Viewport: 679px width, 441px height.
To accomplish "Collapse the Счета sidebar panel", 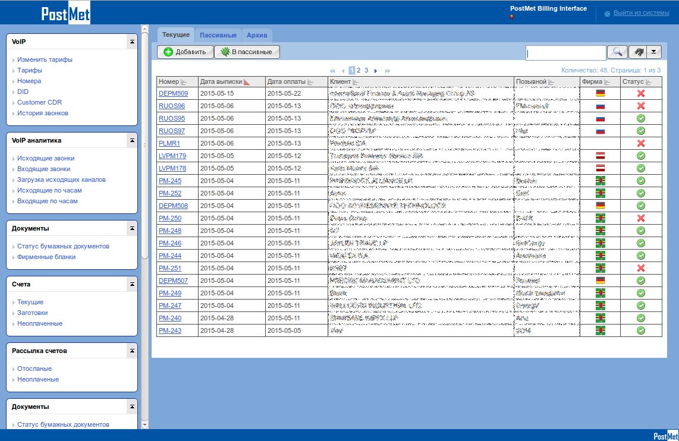I will click(x=132, y=284).
